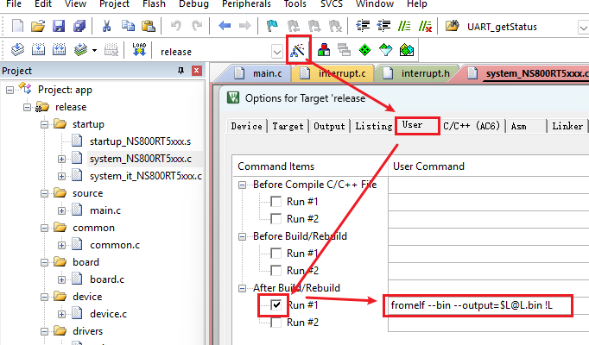Click the Download LOAD icon

click(x=140, y=51)
